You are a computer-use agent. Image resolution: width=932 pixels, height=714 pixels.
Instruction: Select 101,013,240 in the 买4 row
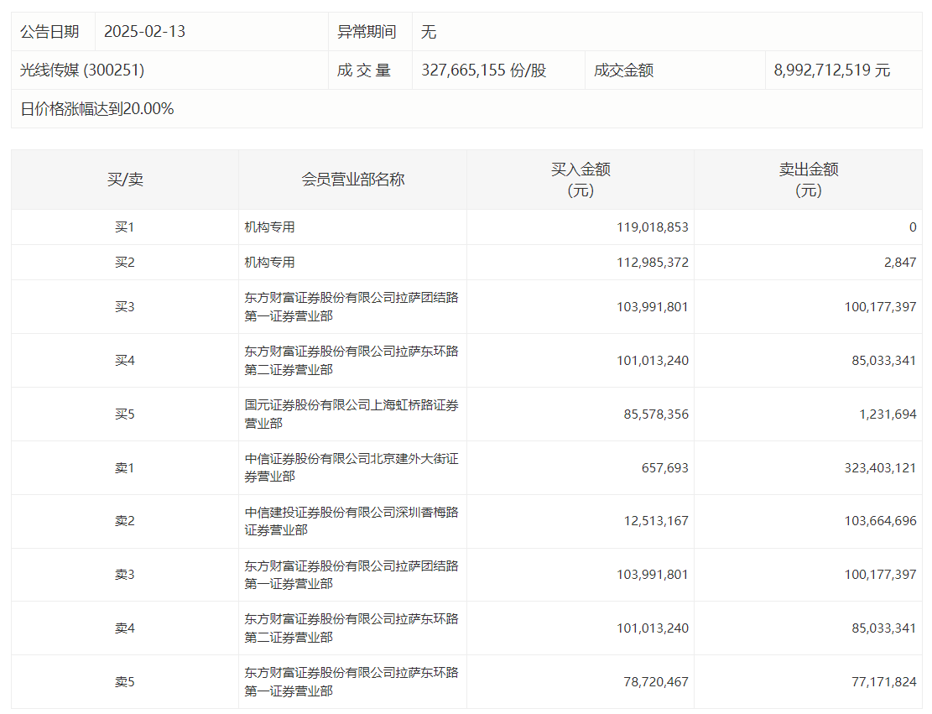[x=652, y=360]
